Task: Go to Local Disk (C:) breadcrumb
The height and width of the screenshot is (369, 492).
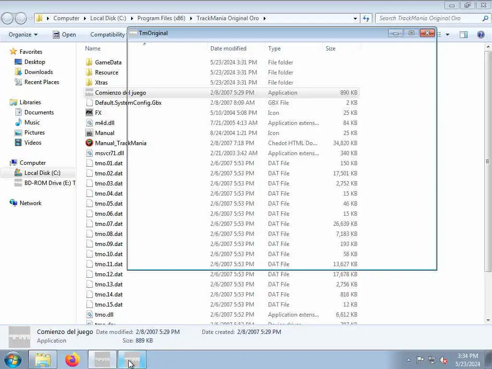Action: pyautogui.click(x=108, y=18)
